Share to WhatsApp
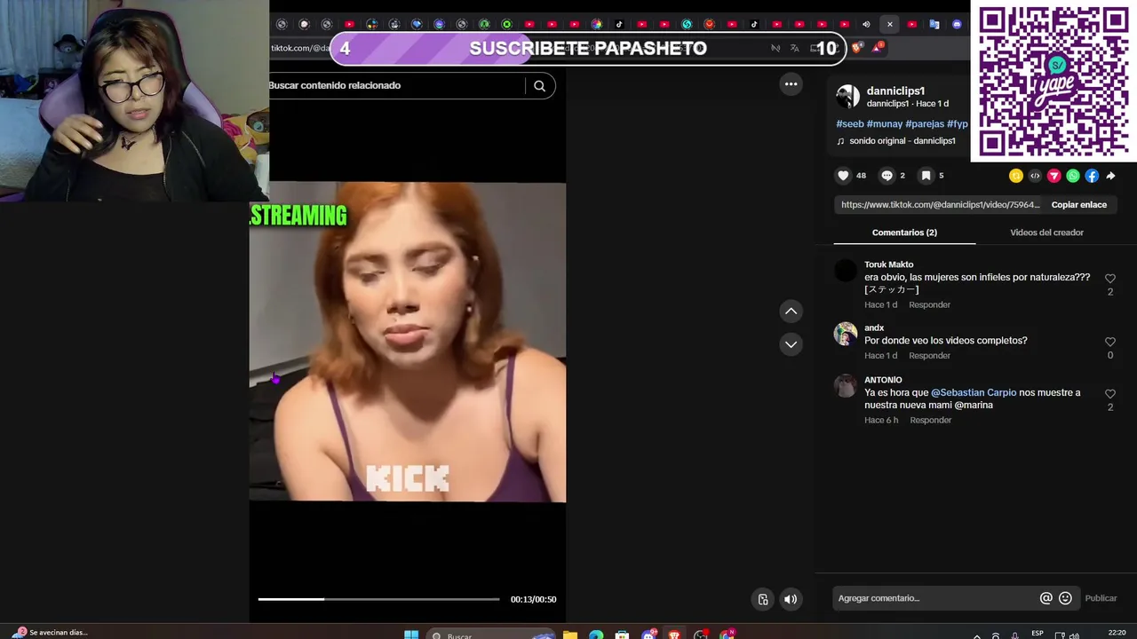 click(x=1073, y=176)
